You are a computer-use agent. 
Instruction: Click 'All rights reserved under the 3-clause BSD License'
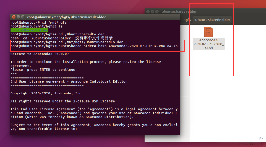(64, 101)
